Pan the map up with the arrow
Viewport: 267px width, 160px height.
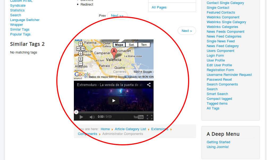(x=80, y=44)
